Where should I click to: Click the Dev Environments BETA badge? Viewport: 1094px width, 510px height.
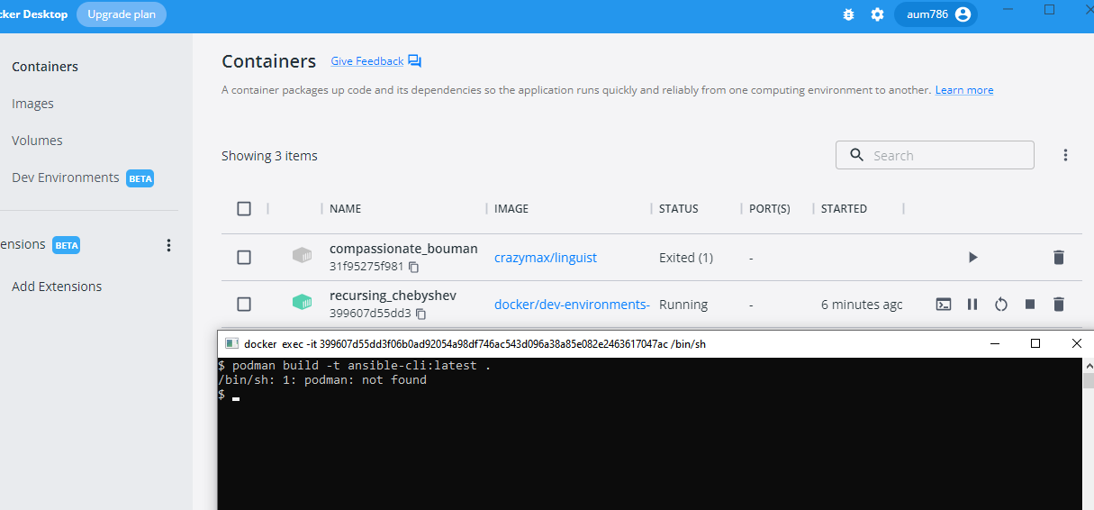pos(140,178)
